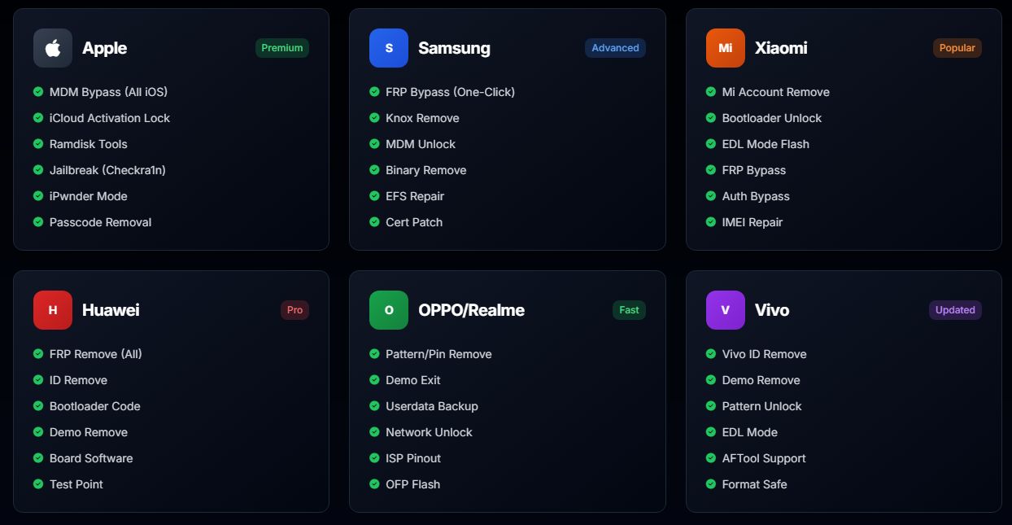This screenshot has height=525, width=1012.
Task: Click the Premium badge on Apple card
Action: point(282,48)
